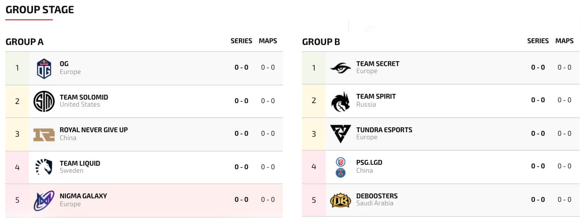Select the Royal Never Give Up name
Image resolution: width=587 pixels, height=223 pixels.
click(x=93, y=130)
